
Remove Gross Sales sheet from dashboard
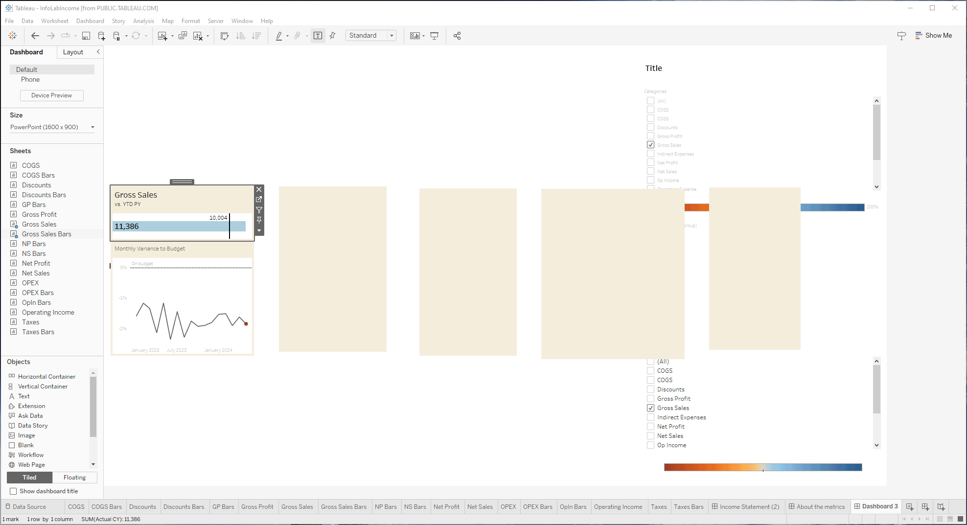[259, 189]
